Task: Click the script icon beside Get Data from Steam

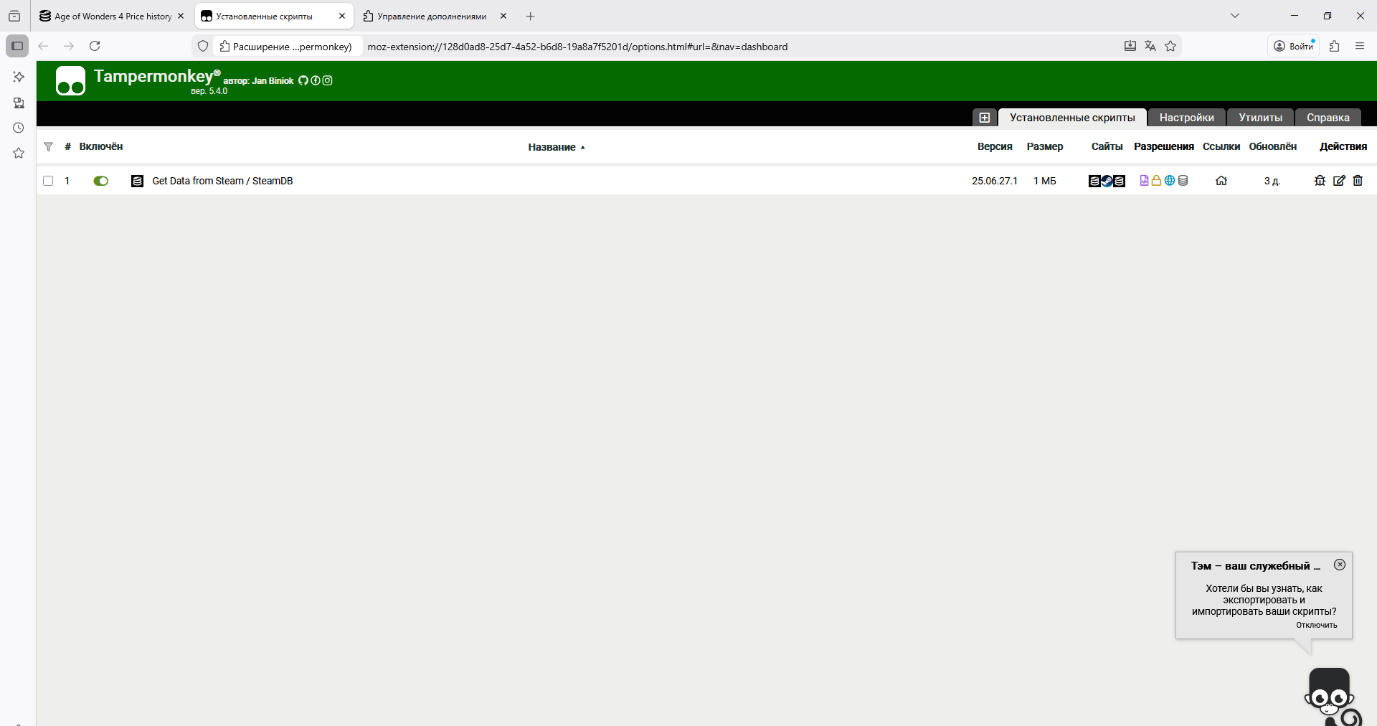Action: click(137, 181)
